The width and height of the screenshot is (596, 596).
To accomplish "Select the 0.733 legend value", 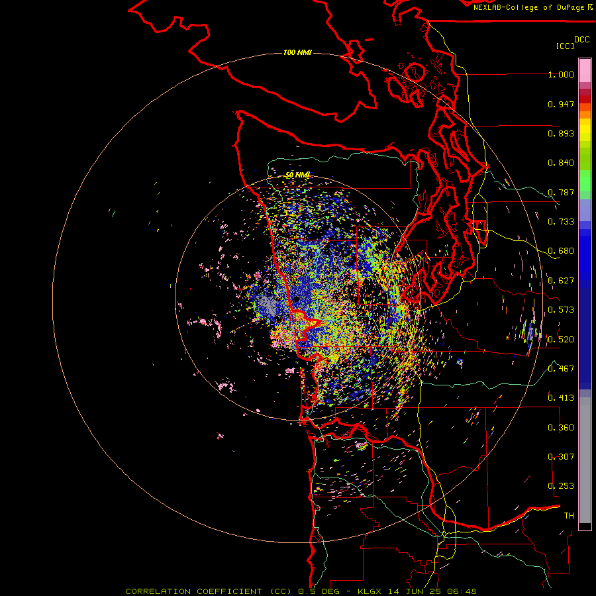I will pyautogui.click(x=561, y=222).
